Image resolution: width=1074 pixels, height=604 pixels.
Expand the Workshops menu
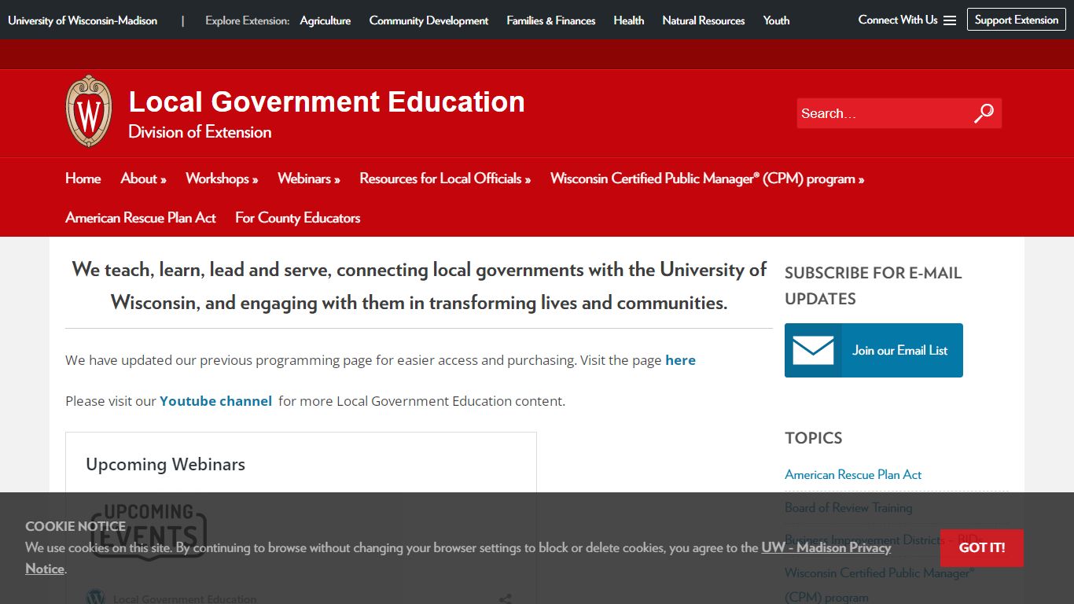click(222, 179)
